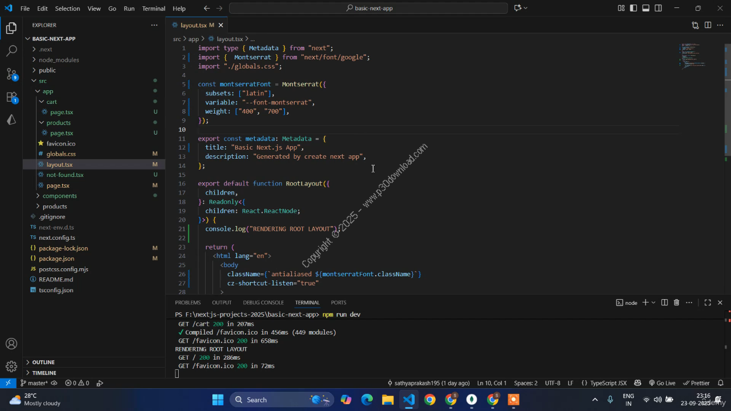Split the editor to the right
This screenshot has width=731, height=411.
coord(708,25)
